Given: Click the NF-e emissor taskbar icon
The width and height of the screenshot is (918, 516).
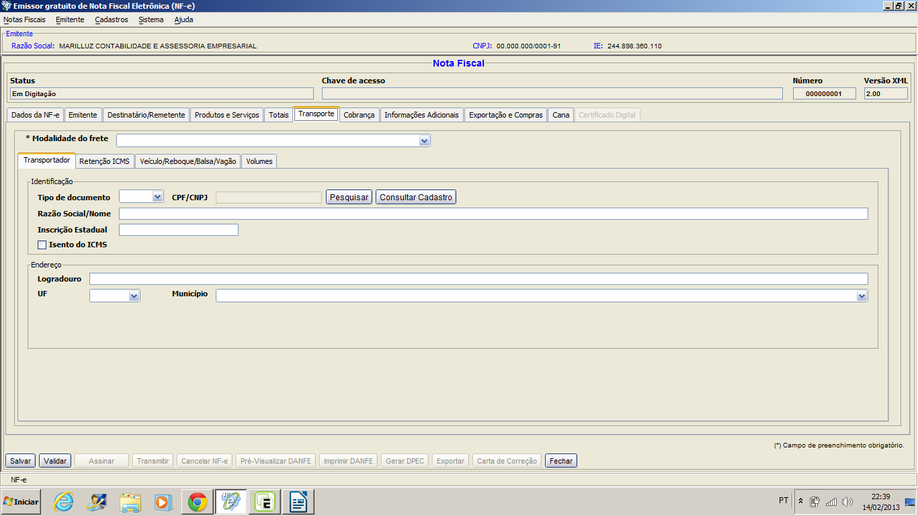Looking at the screenshot, I should point(231,502).
